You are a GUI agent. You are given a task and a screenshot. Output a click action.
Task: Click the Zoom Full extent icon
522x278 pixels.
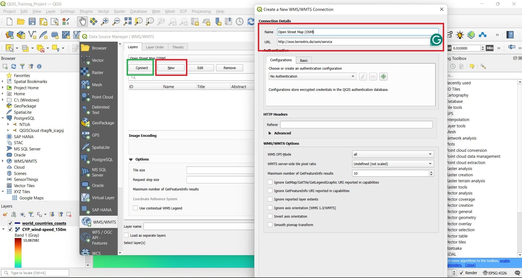[x=127, y=21]
